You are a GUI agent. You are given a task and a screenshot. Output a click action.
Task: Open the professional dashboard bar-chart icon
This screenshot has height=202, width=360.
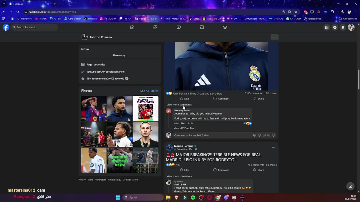click(155, 27)
